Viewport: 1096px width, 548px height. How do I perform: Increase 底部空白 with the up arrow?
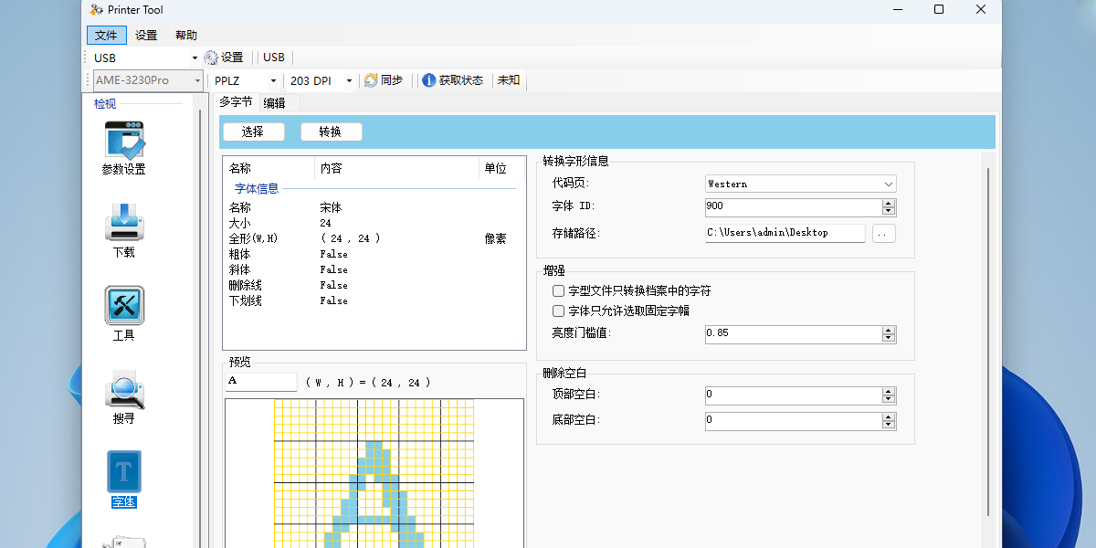889,416
